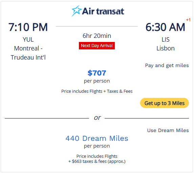
Task: Choose the 440 Dream Miles option
Action: click(97, 138)
